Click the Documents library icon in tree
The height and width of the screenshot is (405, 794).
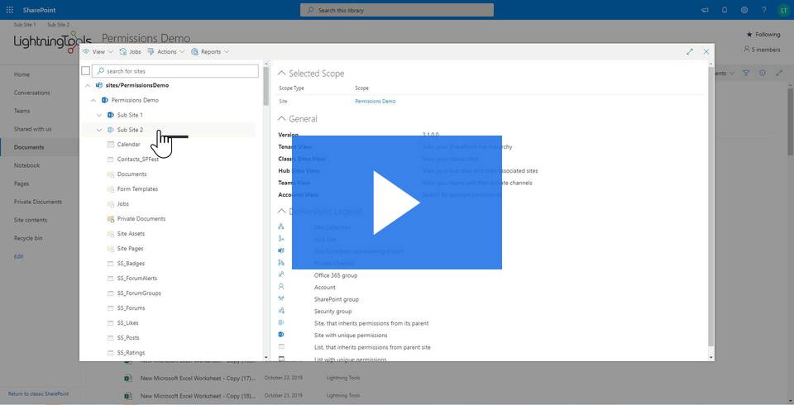click(111, 174)
